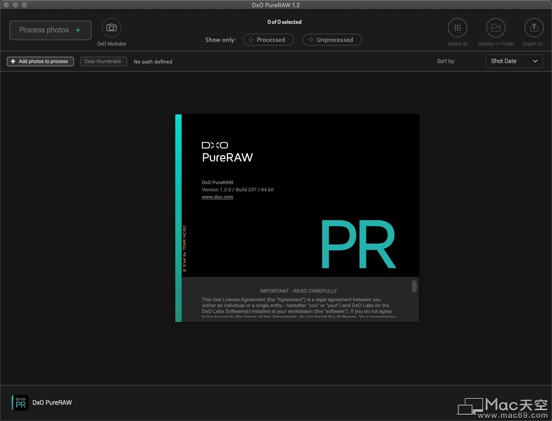552x421 pixels.
Task: Click Add photos to process
Action: coord(40,61)
